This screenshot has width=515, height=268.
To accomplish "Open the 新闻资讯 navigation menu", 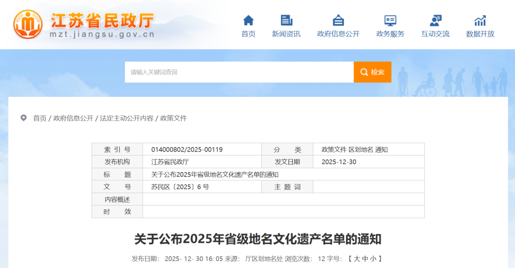I will click(286, 34).
